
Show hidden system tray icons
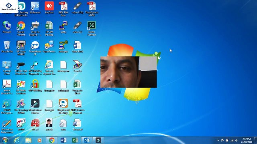(218, 140)
